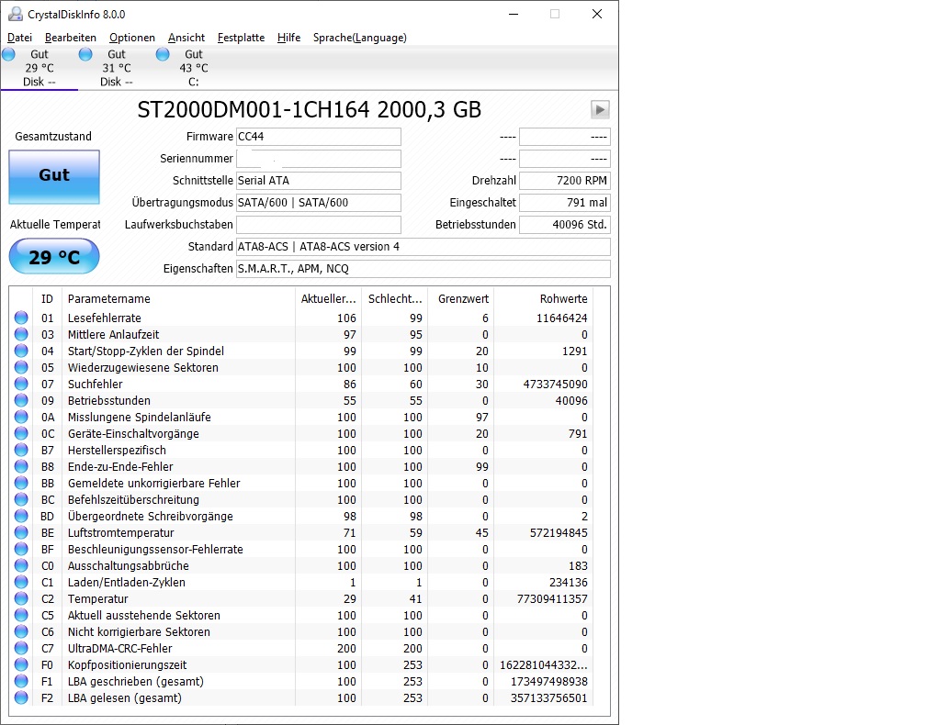926x725 pixels.
Task: Click status orb for Laden/Entladen-Zyklen
Action: tap(21, 582)
